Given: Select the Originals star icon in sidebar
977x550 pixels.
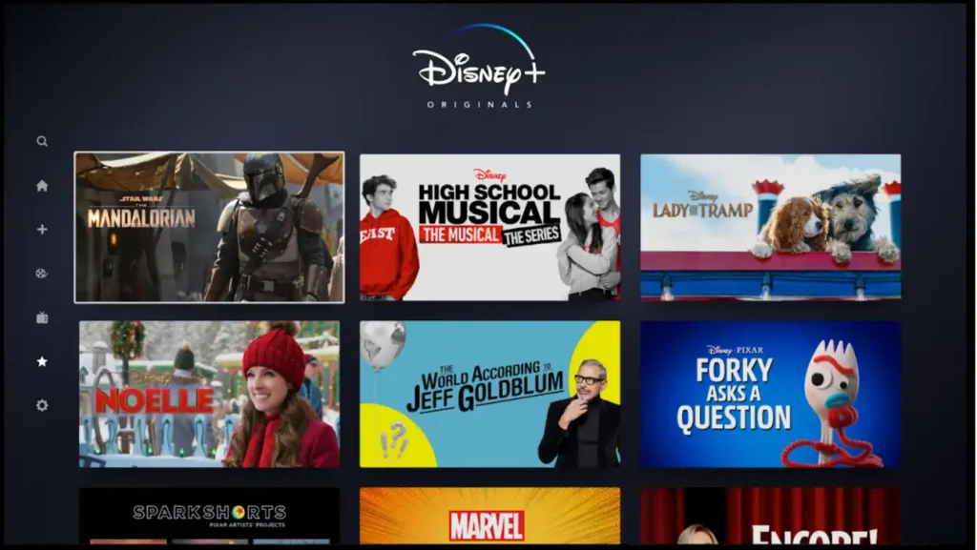Looking at the screenshot, I should pyautogui.click(x=42, y=361).
